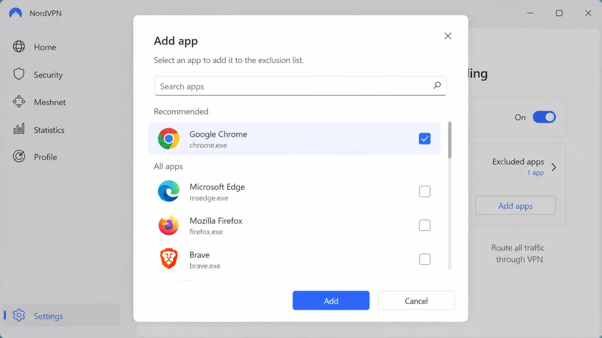
Task: Open the Settings section
Action: [x=62, y=315]
